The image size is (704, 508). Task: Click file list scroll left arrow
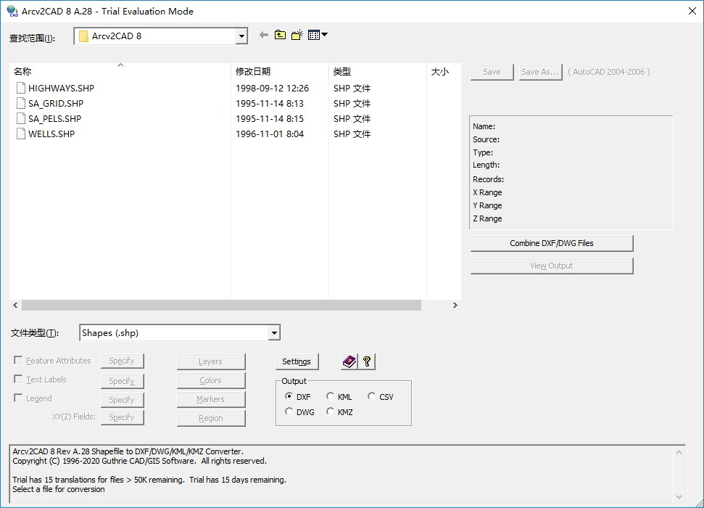(x=15, y=306)
